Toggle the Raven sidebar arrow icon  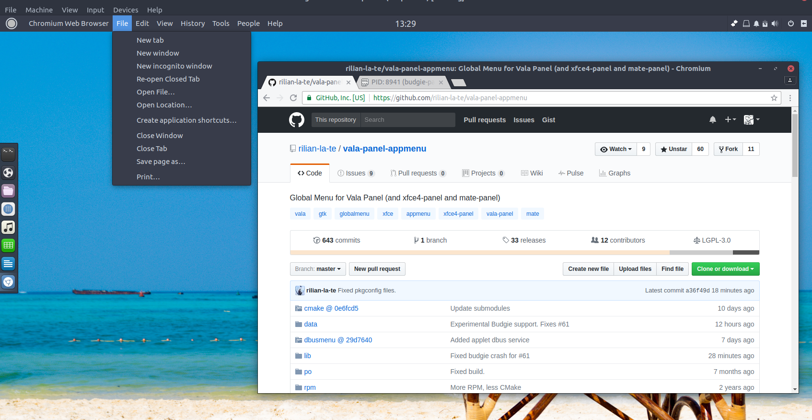[x=804, y=23]
